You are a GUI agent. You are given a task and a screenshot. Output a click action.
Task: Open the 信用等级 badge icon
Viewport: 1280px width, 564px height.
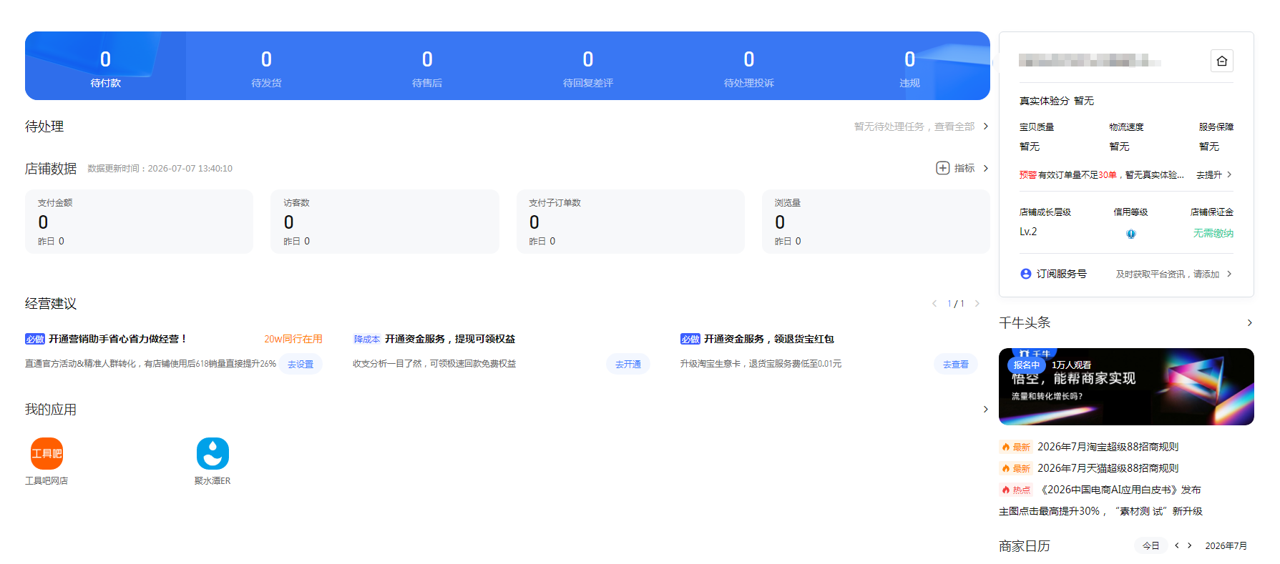click(1130, 234)
